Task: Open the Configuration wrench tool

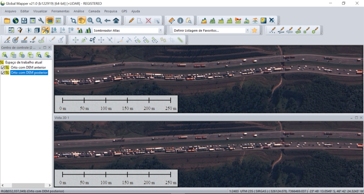Action: (x=41, y=21)
